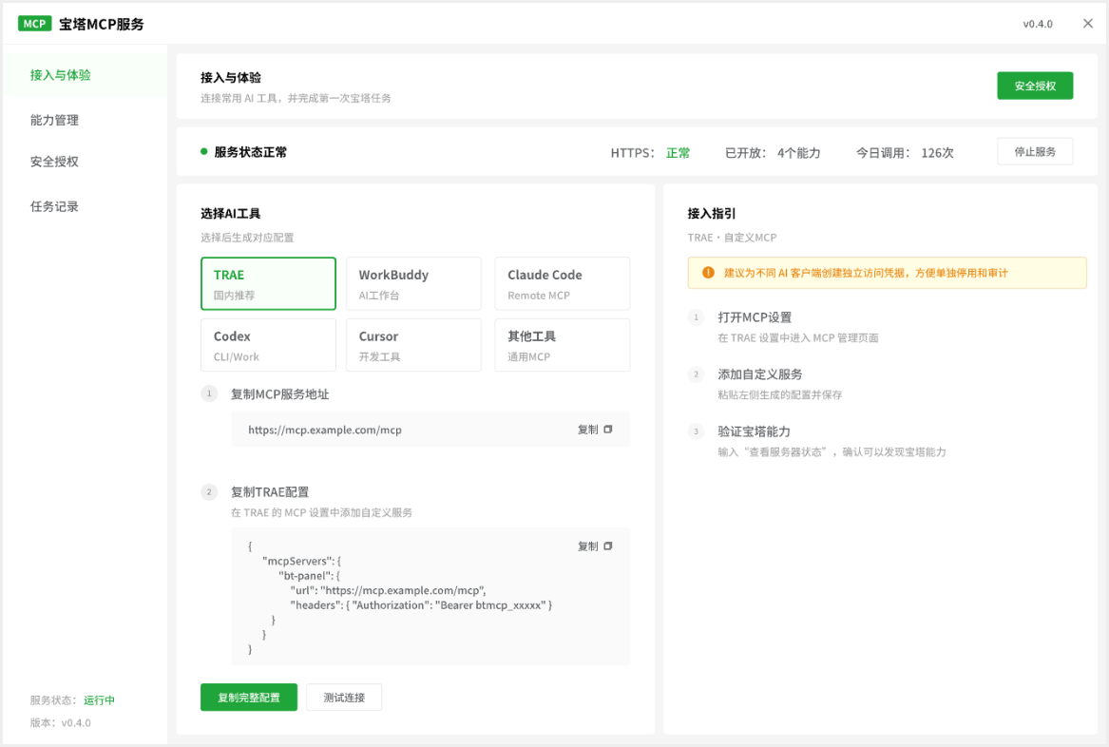Screen dimensions: 1109x747
Task: Click the 复制 label next to the service URL
Action: tap(587, 430)
